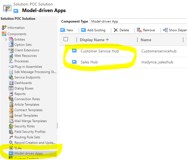
Task: Click the Entities icon in tree
Action: click(11, 39)
